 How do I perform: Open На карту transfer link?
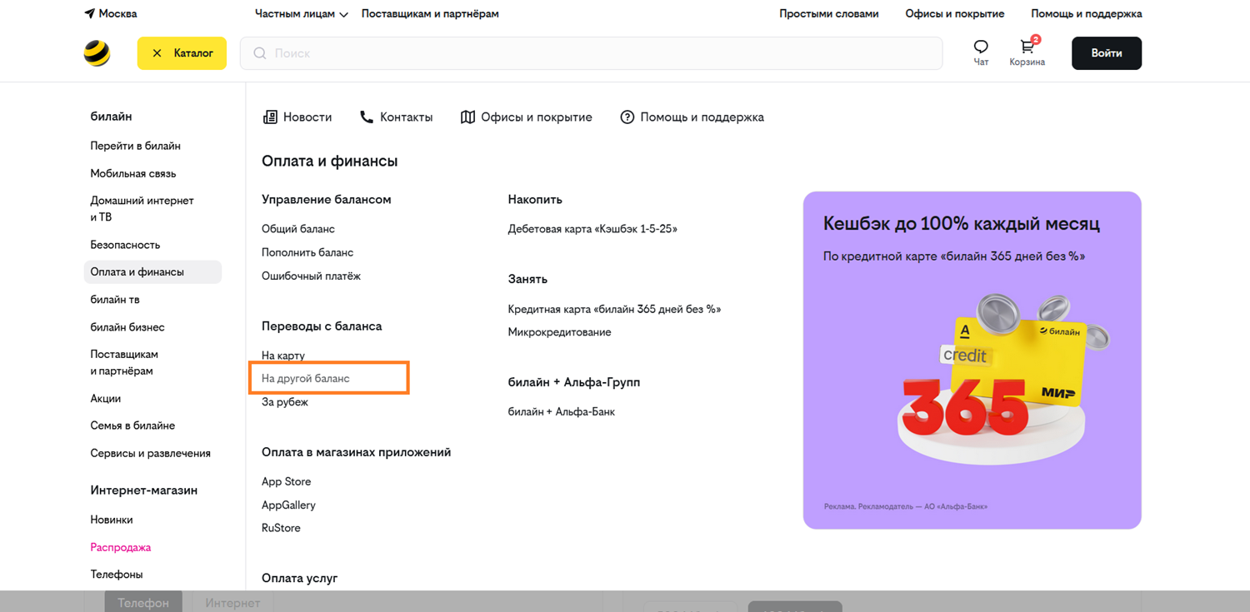(283, 356)
